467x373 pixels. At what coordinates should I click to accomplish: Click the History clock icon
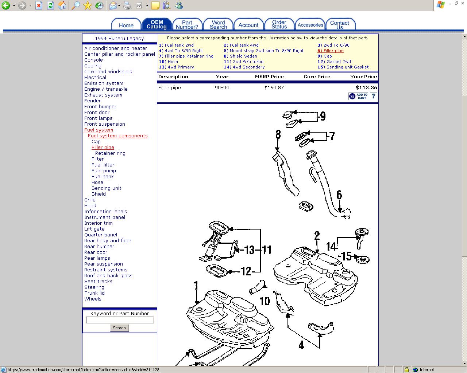coord(99,5)
